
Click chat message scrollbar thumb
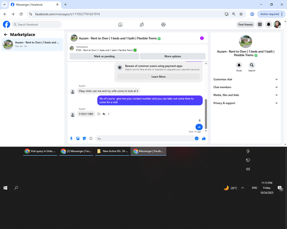pos(206,114)
